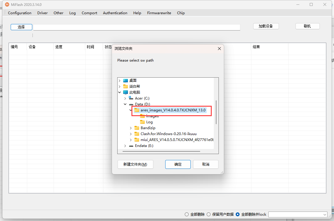The height and width of the screenshot is (221, 334).
Task: Click the 选择 (select) button
Action: tap(21, 27)
